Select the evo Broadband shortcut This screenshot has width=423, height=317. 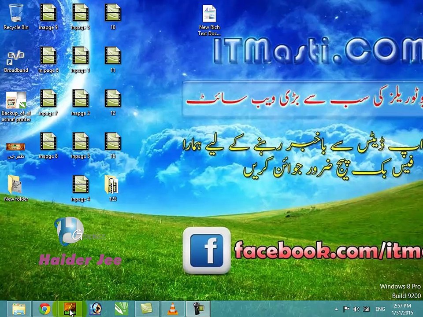[x=16, y=62]
